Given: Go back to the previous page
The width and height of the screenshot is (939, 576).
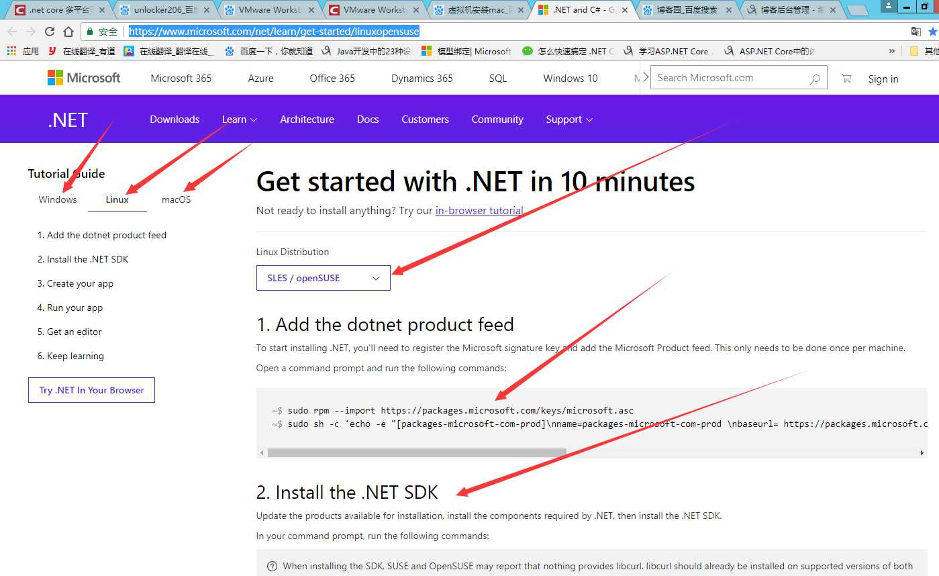Looking at the screenshot, I should coord(12,32).
